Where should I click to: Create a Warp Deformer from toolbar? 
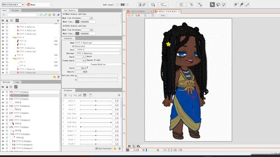click(181, 5)
